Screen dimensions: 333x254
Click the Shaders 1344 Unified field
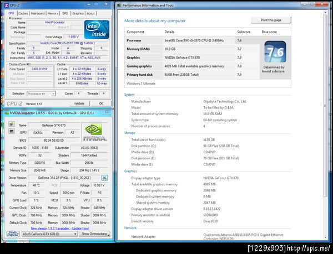pos(89,155)
